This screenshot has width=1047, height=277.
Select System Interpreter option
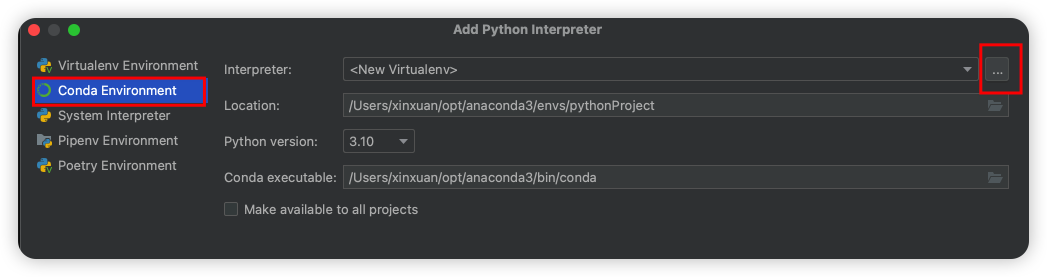pyautogui.click(x=114, y=115)
